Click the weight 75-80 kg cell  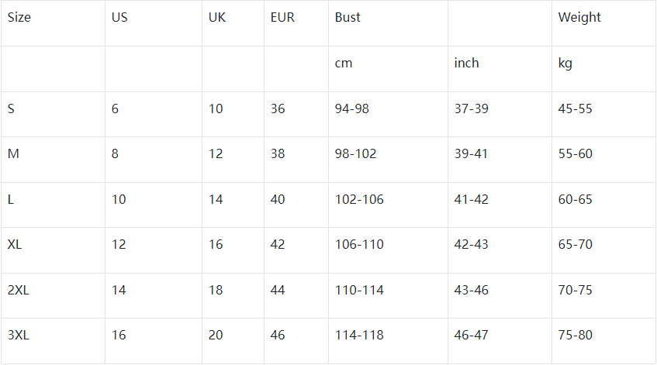(x=575, y=336)
